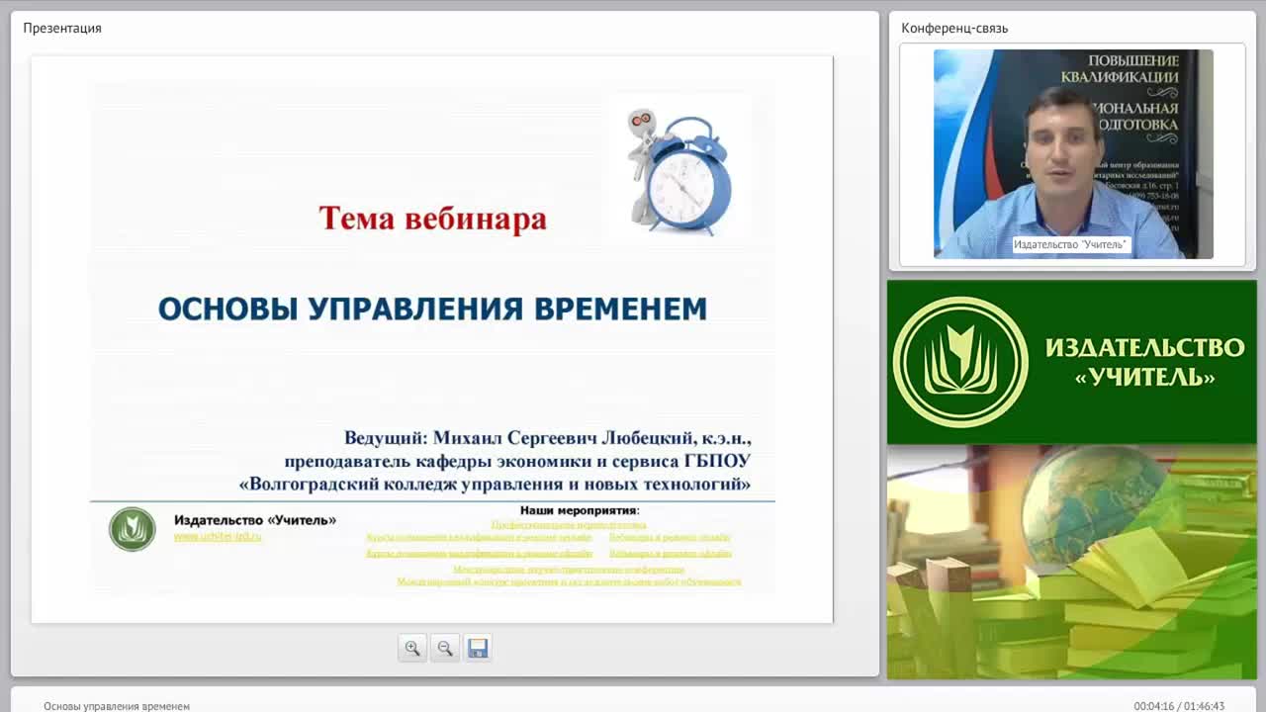Save the presentation with floppy disk icon
The width and height of the screenshot is (1266, 712).
click(x=478, y=649)
